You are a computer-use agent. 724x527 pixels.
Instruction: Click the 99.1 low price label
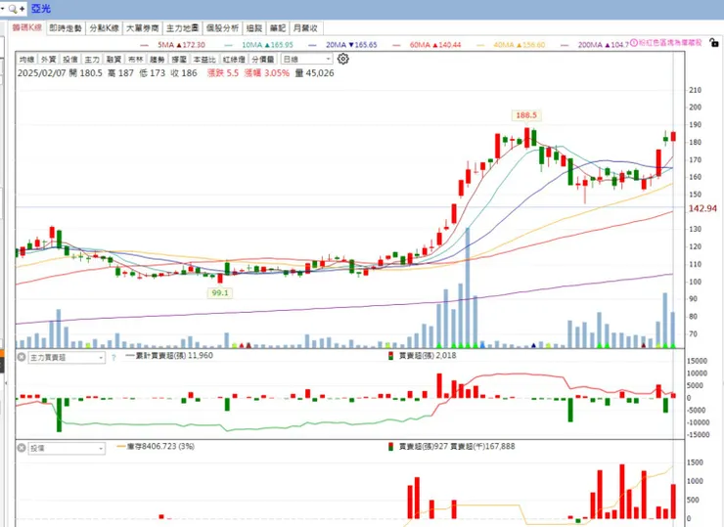pyautogui.click(x=220, y=292)
